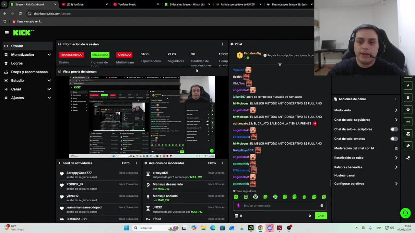
Task: Click the ESP language indicator in tray
Action: coord(378,228)
